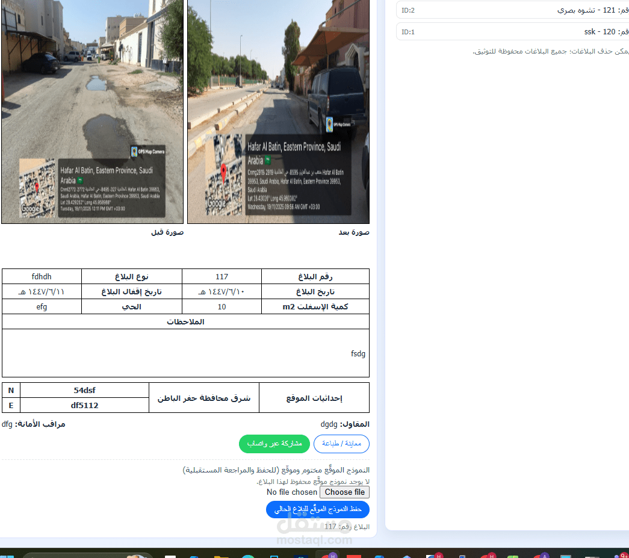629x558 pixels.
Task: Select report 121 - تشوه بصري in list
Action: [512, 10]
